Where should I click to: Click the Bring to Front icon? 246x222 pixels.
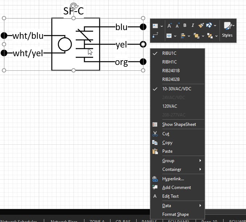coord(196,36)
